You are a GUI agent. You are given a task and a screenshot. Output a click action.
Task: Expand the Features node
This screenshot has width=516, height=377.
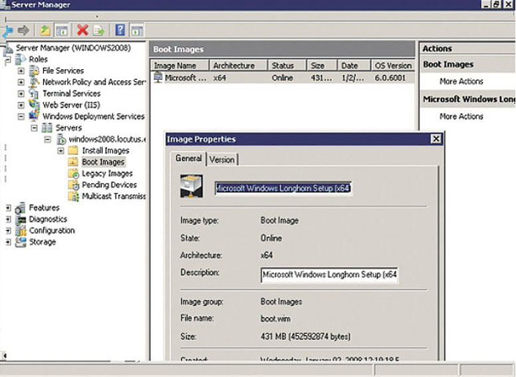click(x=8, y=208)
